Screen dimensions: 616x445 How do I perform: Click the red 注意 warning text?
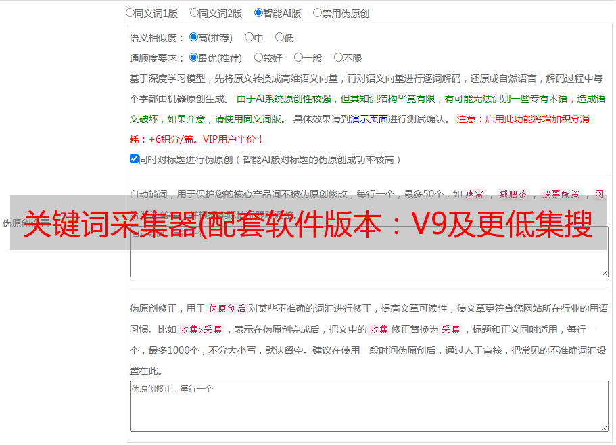point(359,129)
